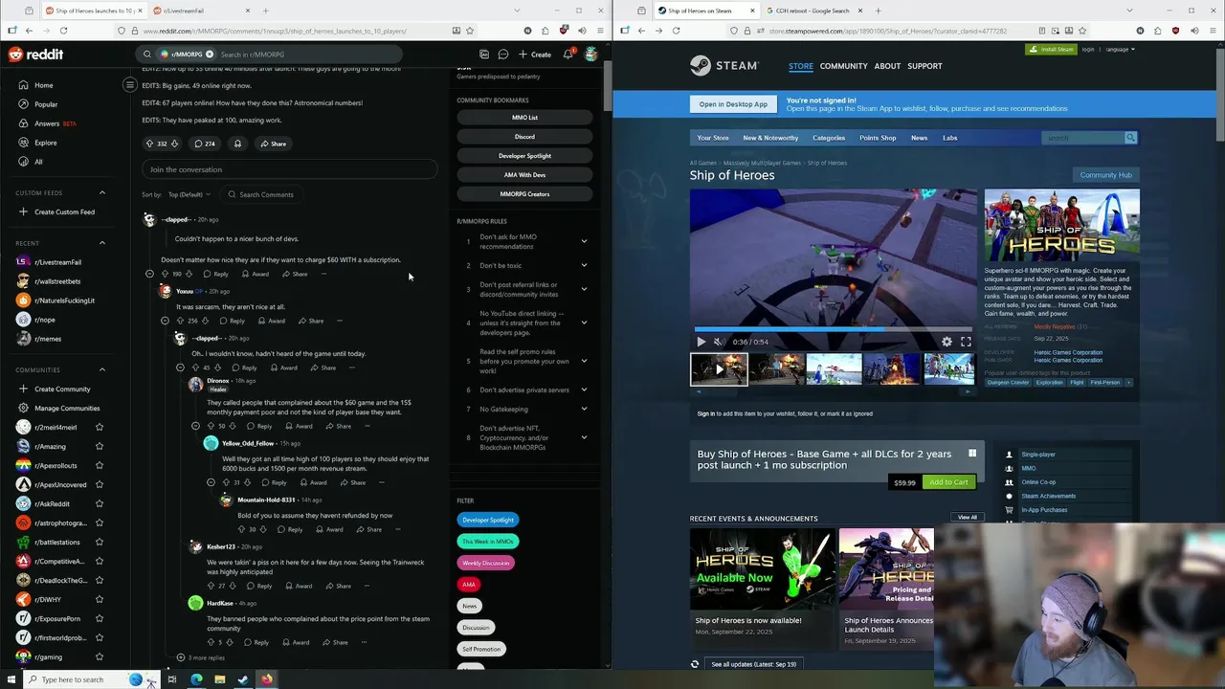This screenshot has height=689, width=1225.
Task: Favorite r/Apexrollouts with star
Action: click(x=100, y=465)
